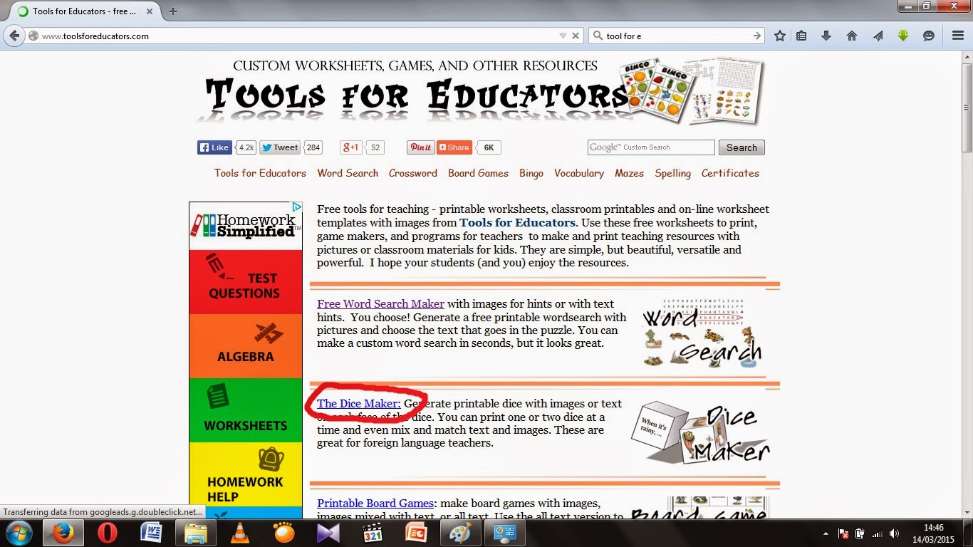
Task: Click the Dice Maker logo image
Action: click(x=700, y=433)
